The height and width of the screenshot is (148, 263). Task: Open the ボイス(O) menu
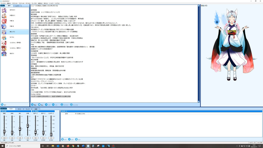28,3
